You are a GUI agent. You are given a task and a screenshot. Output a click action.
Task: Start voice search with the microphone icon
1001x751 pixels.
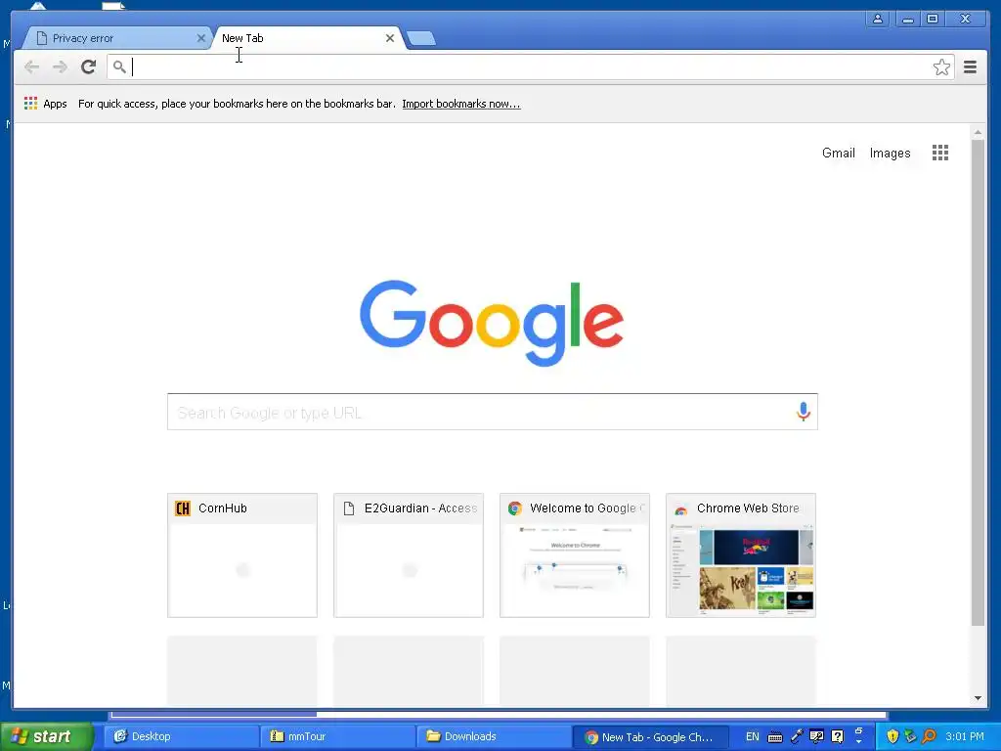pos(804,412)
